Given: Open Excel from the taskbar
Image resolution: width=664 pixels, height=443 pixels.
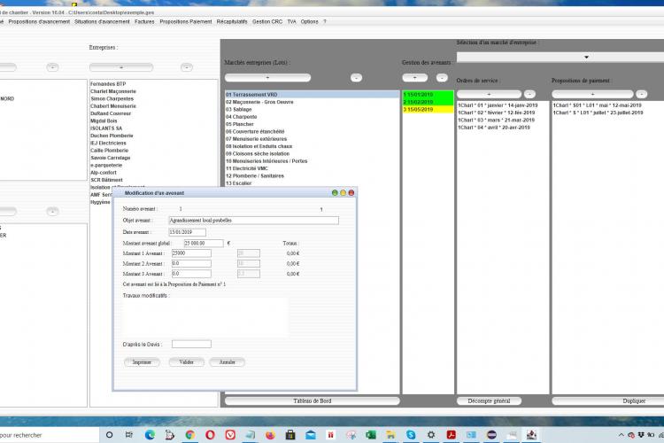Looking at the screenshot, I should (x=371, y=434).
